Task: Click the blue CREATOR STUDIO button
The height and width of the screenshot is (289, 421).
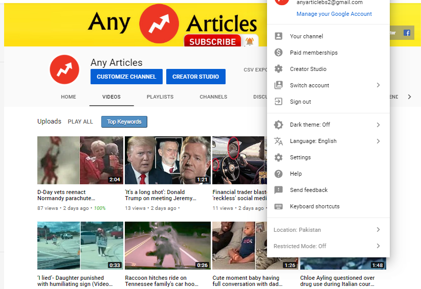Action: 196,77
